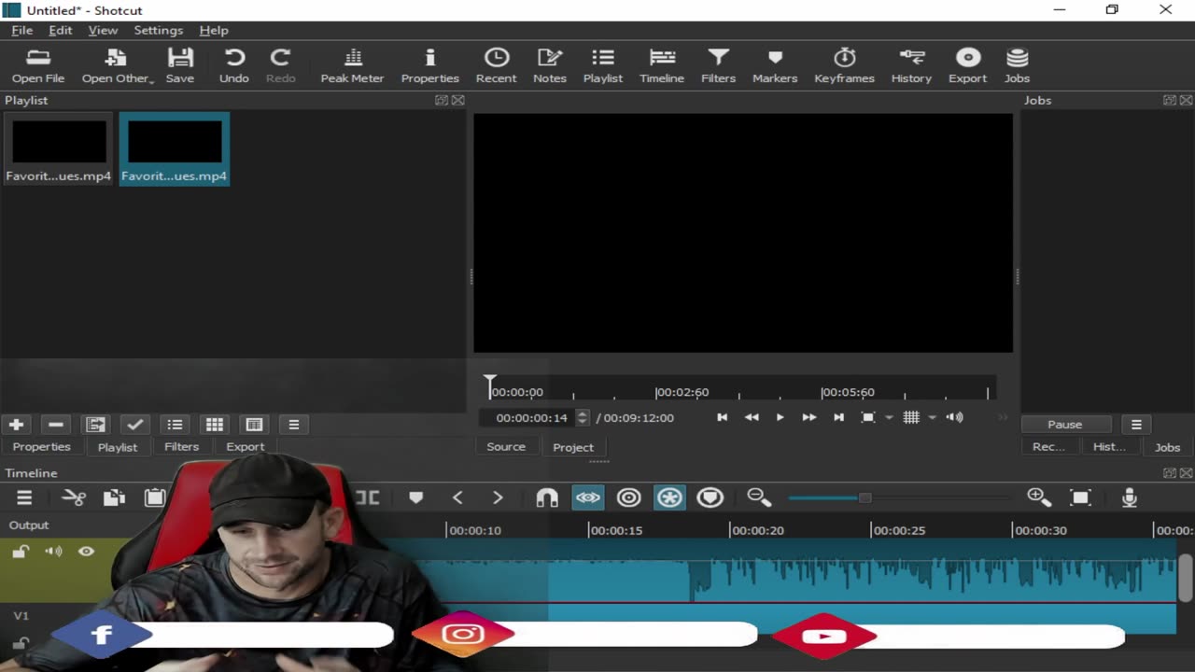Switch to the Project player tab
Viewport: 1195px width, 672px height.
click(x=573, y=447)
